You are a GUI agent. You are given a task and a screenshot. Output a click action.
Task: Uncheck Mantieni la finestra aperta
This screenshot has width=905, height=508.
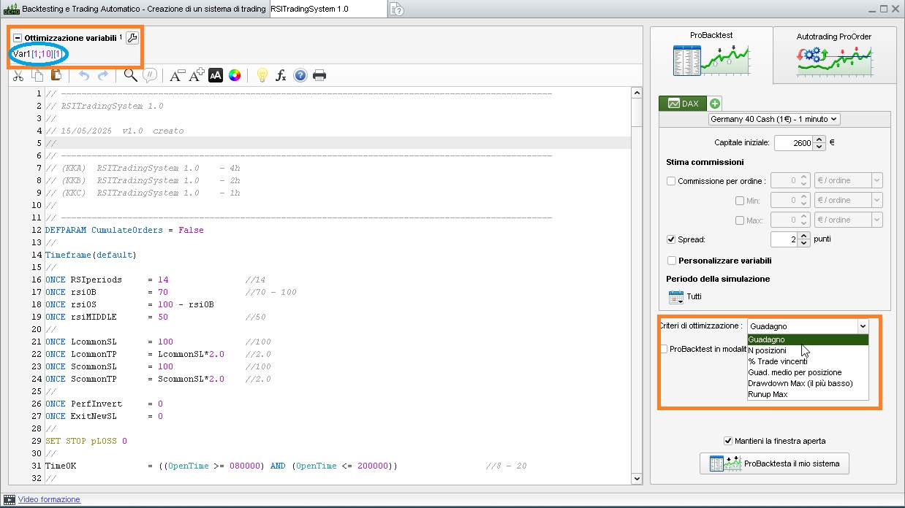[x=728, y=441]
